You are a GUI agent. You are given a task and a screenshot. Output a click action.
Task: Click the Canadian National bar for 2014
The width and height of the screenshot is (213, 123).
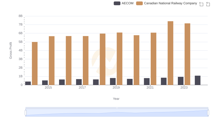pos(35,64)
